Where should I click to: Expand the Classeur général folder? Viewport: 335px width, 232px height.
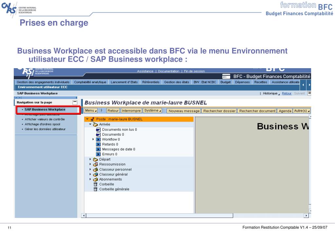pyautogui.click(x=90, y=174)
